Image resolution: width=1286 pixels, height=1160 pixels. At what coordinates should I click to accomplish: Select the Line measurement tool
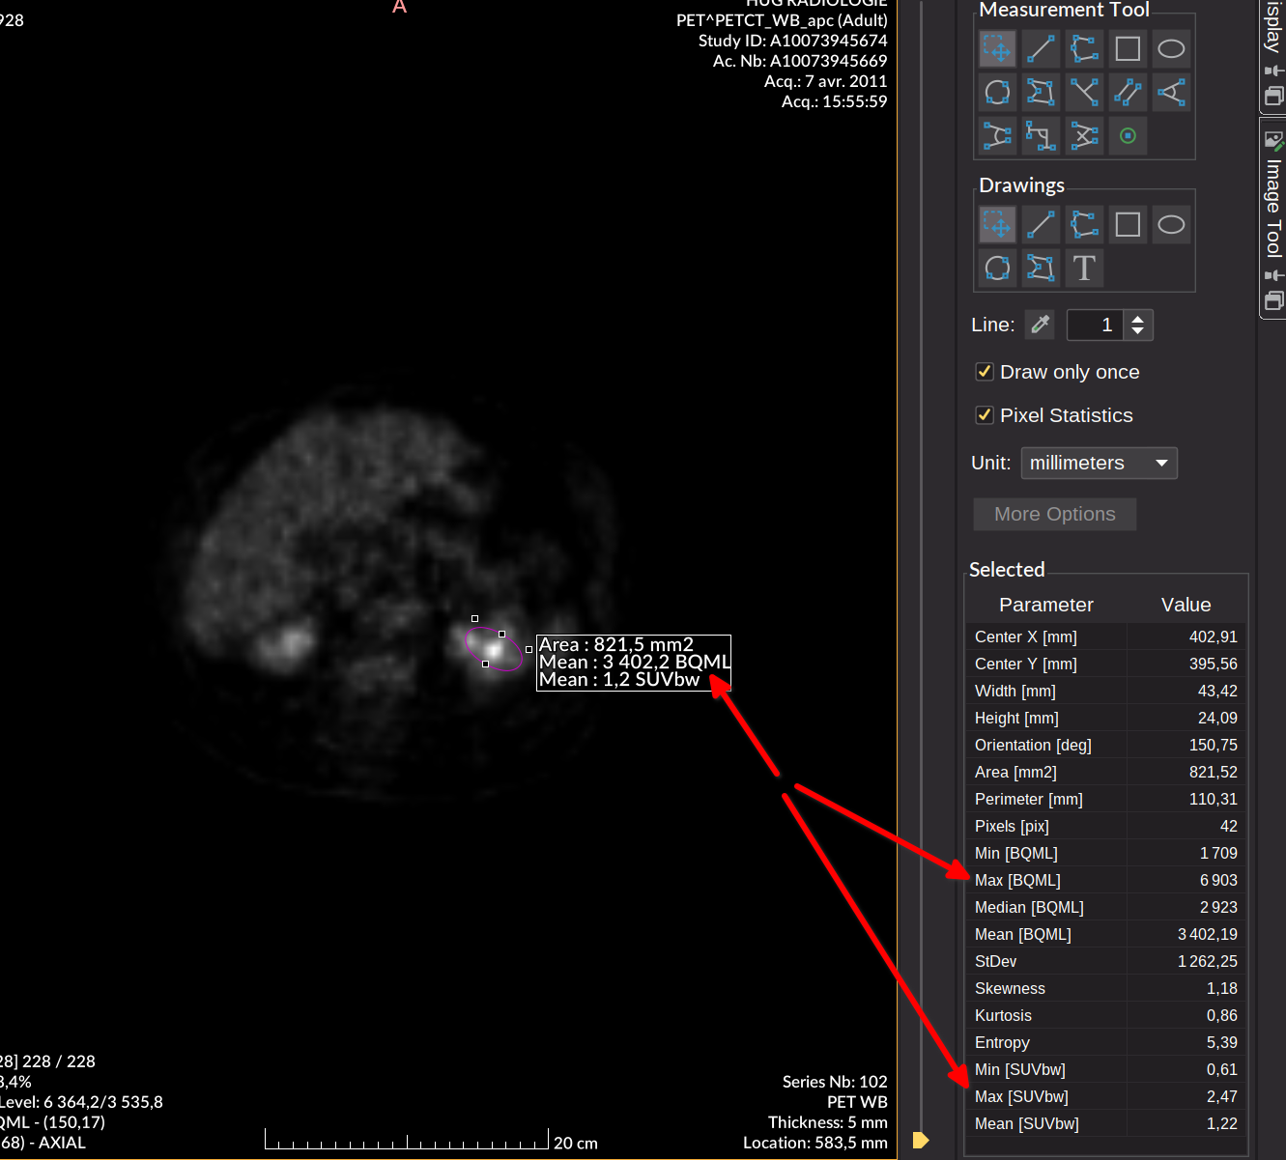[1041, 48]
